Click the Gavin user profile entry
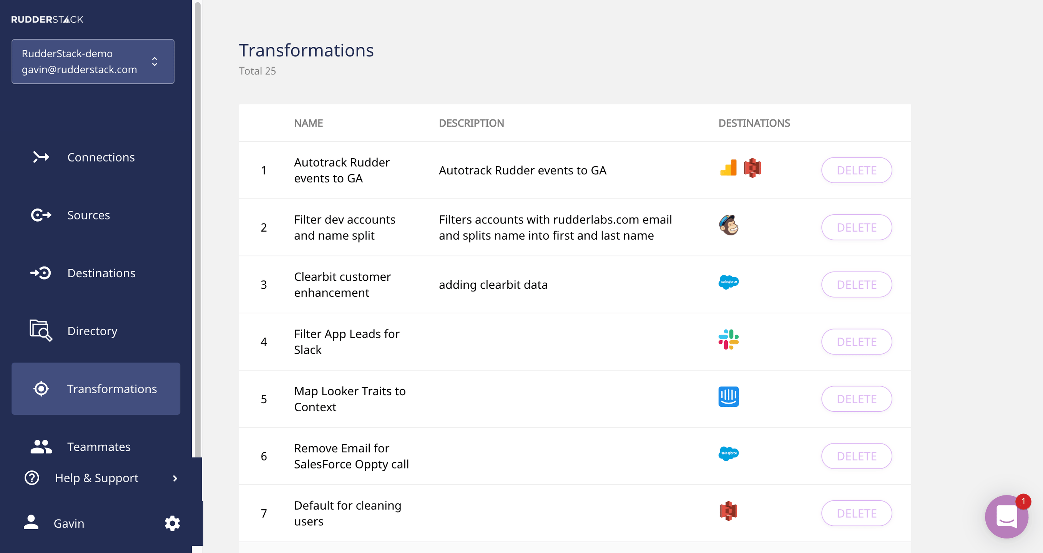Screen dimensions: 1043x553 (68, 523)
